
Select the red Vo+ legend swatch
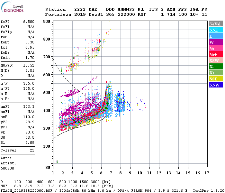[216, 54]
